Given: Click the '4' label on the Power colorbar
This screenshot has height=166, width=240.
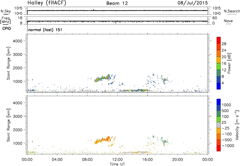Looking at the screenshot, I should pyautogui.click(x=223, y=83).
